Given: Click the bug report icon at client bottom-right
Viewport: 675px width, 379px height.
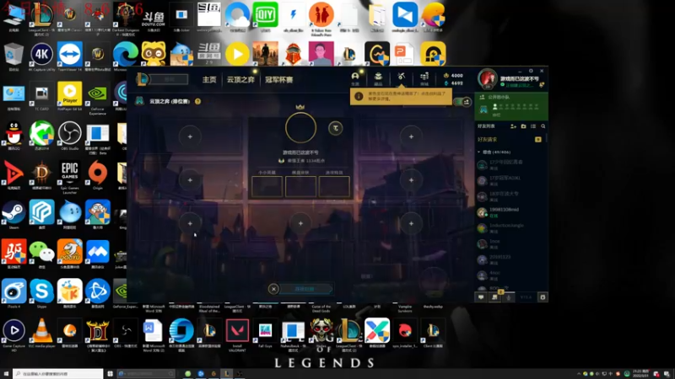Looking at the screenshot, I should (x=543, y=297).
